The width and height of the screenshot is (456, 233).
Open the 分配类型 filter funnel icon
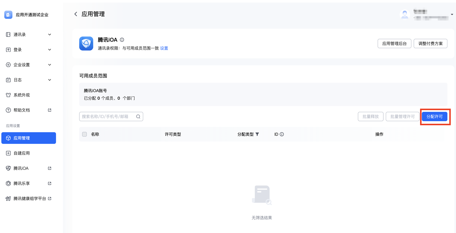(257, 134)
